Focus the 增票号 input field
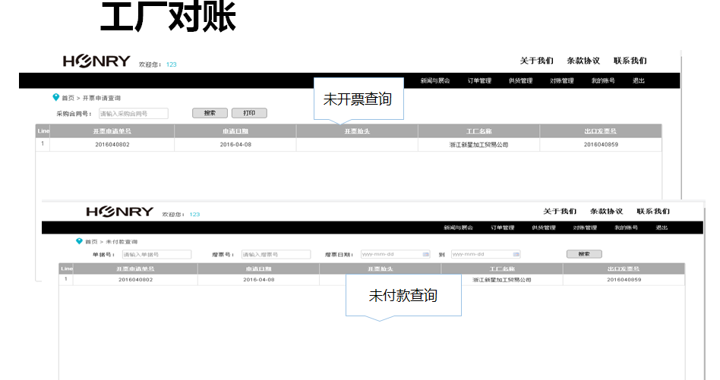 point(276,254)
